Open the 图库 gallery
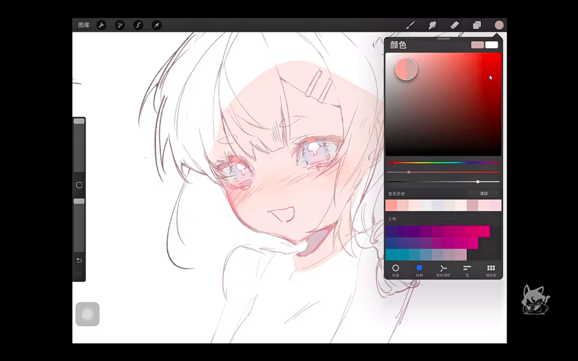The width and height of the screenshot is (578, 361). tap(84, 25)
